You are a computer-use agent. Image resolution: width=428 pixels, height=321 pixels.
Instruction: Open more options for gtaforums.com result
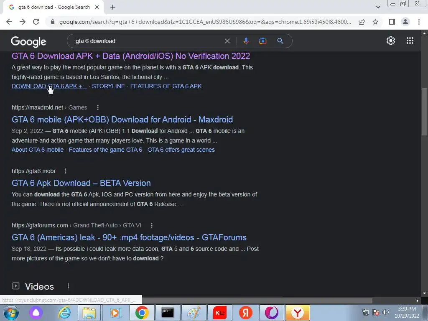(151, 225)
